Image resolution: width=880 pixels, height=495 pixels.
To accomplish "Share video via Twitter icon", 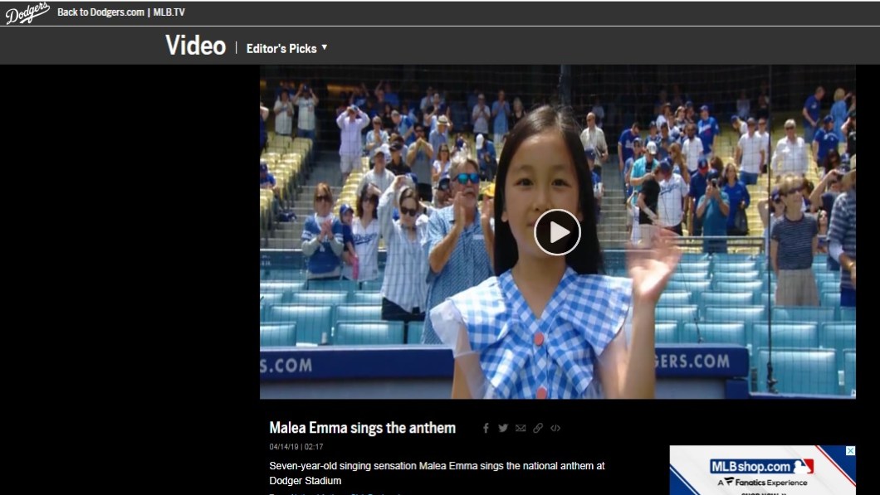I will tap(503, 429).
